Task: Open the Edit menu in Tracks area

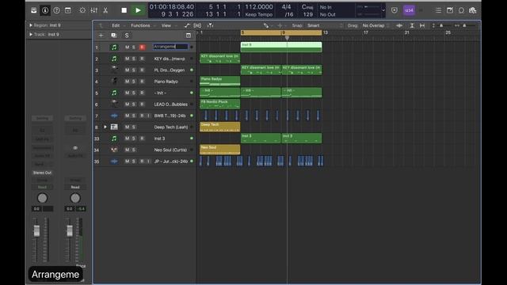Action: pyautogui.click(x=116, y=25)
